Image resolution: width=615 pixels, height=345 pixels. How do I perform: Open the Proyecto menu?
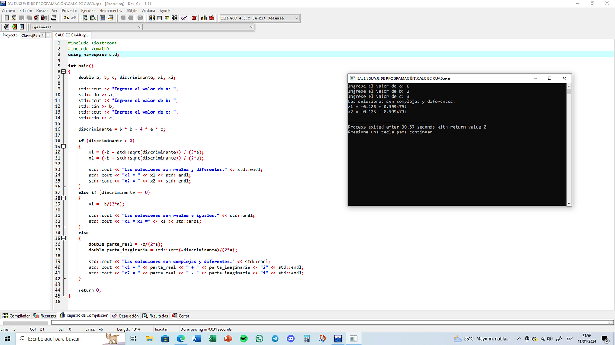pyautogui.click(x=69, y=10)
